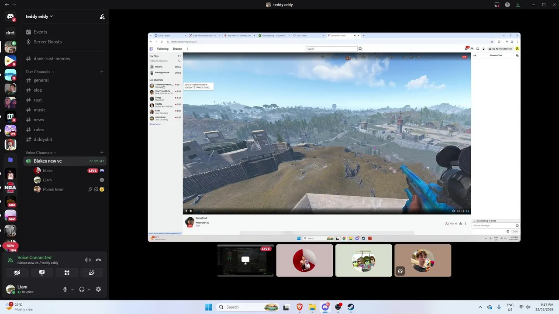Screen dimensions: 559x314
Task: Open the NBA server icon
Action: [x=10, y=188]
